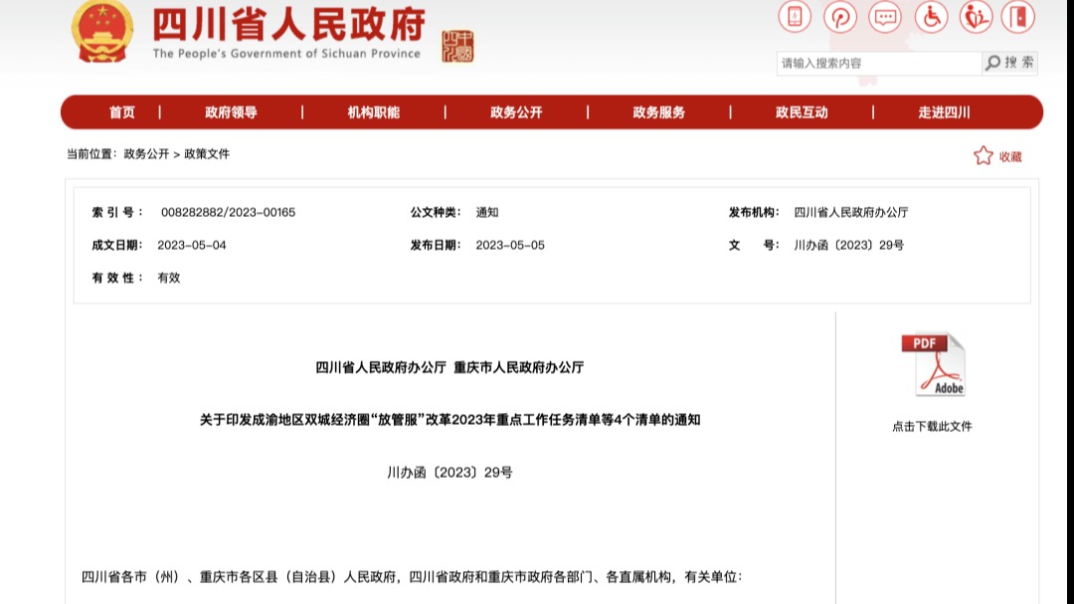Switch to the 首页 tab

pos(121,111)
